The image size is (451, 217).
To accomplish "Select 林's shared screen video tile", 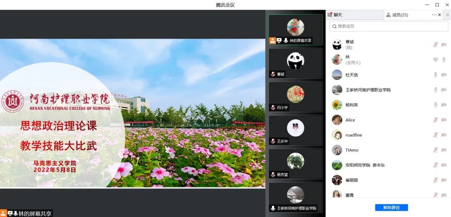I will coord(295,30).
